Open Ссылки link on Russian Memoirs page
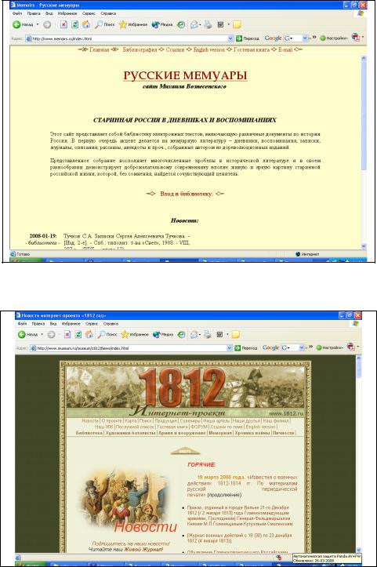Screen dimensions: 377x567 175,49
